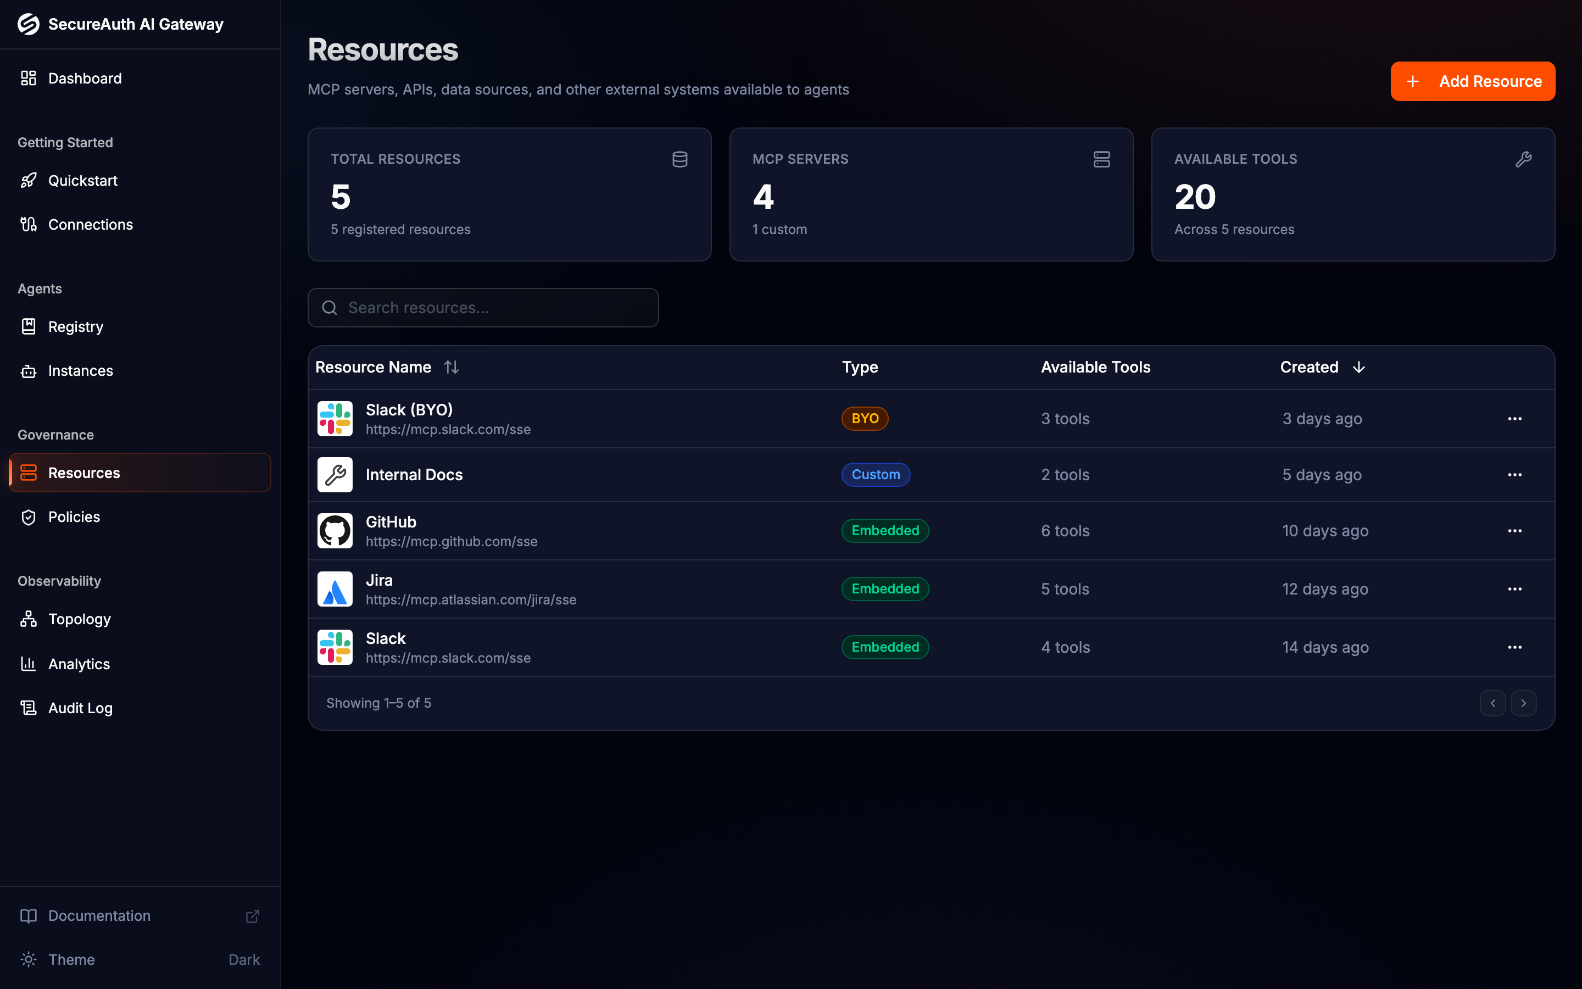Image resolution: width=1582 pixels, height=989 pixels.
Task: Open the agent Registry
Action: click(x=140, y=326)
